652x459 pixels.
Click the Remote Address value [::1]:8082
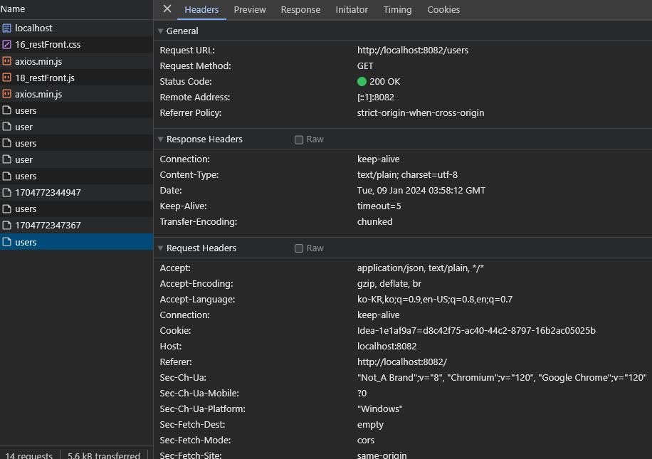[x=376, y=97]
